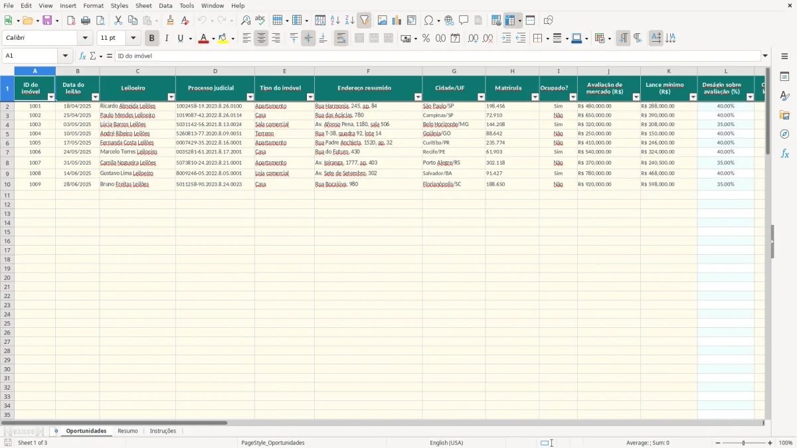797x448 pixels.
Task: Toggle Italic formatting
Action: tap(166, 38)
